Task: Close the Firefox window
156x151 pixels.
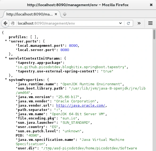Action: pos(151,5)
